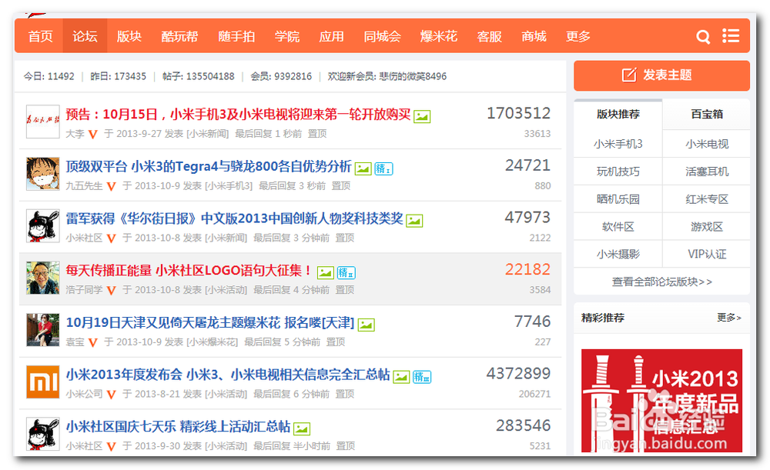770x470 pixels.
Task: Open post 预告：10月15日 小米手机3开放购买
Action: pos(238,115)
